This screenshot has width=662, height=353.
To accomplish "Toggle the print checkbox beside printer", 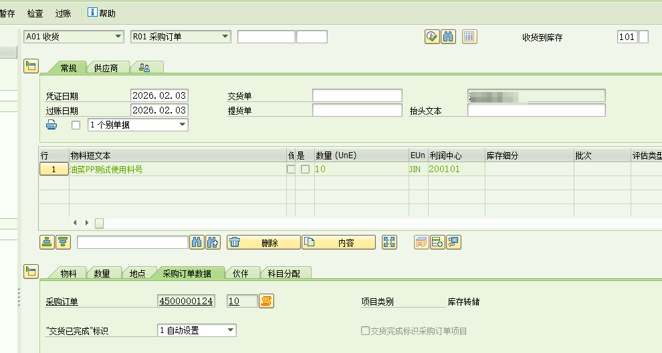I will click(x=76, y=125).
